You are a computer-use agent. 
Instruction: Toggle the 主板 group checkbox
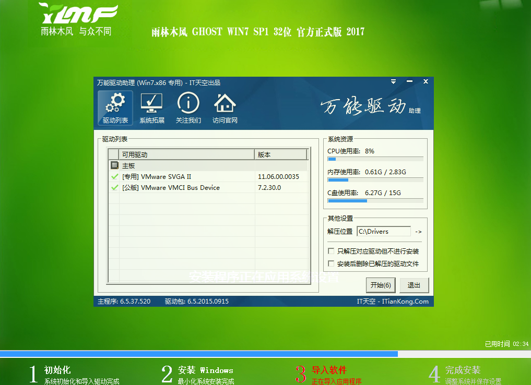click(114, 165)
